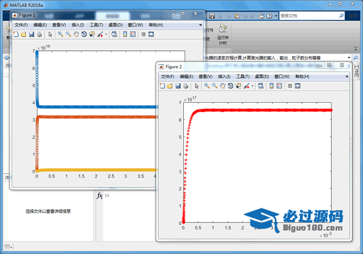Print figure icon in Figure 2 toolbar

[x=186, y=86]
